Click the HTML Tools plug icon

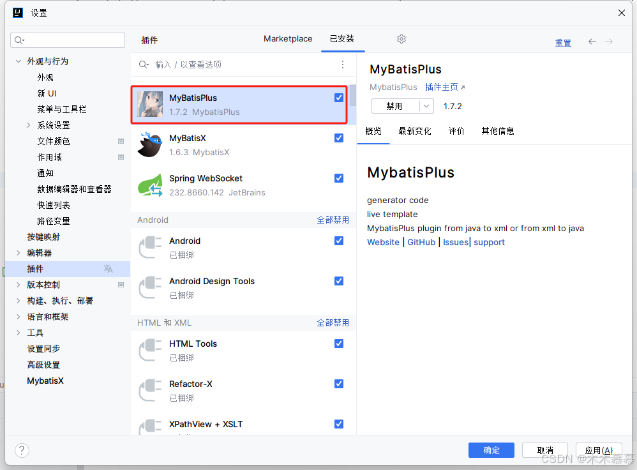point(150,350)
